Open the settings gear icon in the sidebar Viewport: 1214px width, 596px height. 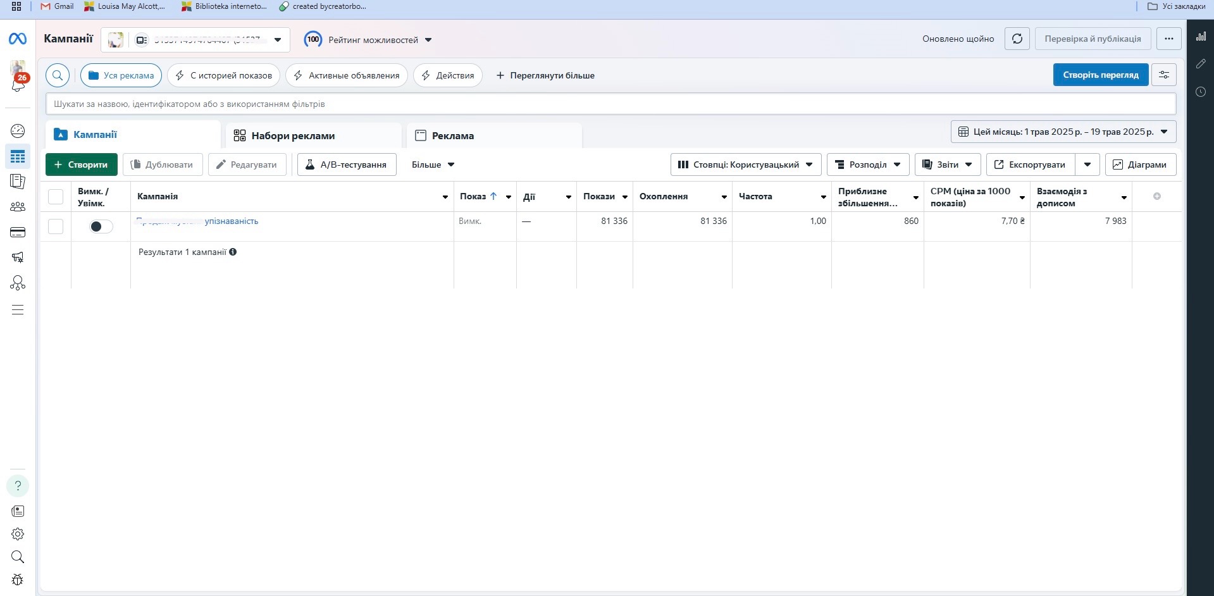pyautogui.click(x=18, y=534)
